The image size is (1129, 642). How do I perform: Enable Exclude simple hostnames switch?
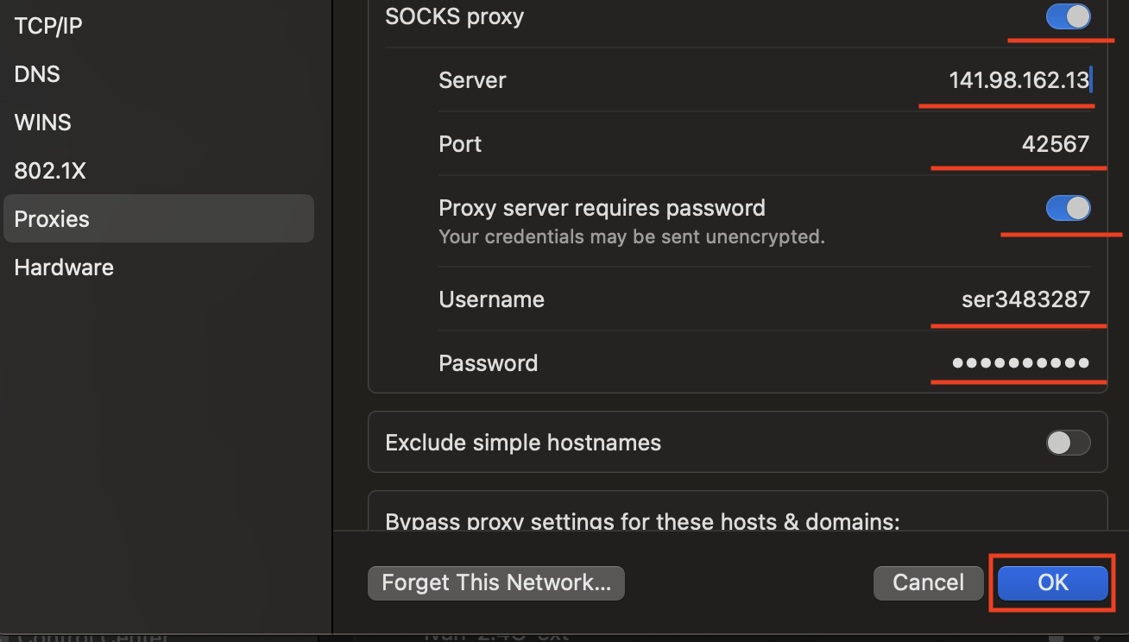coord(1069,443)
